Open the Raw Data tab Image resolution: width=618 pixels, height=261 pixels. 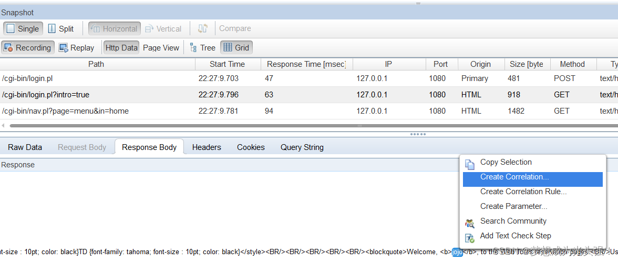(25, 147)
